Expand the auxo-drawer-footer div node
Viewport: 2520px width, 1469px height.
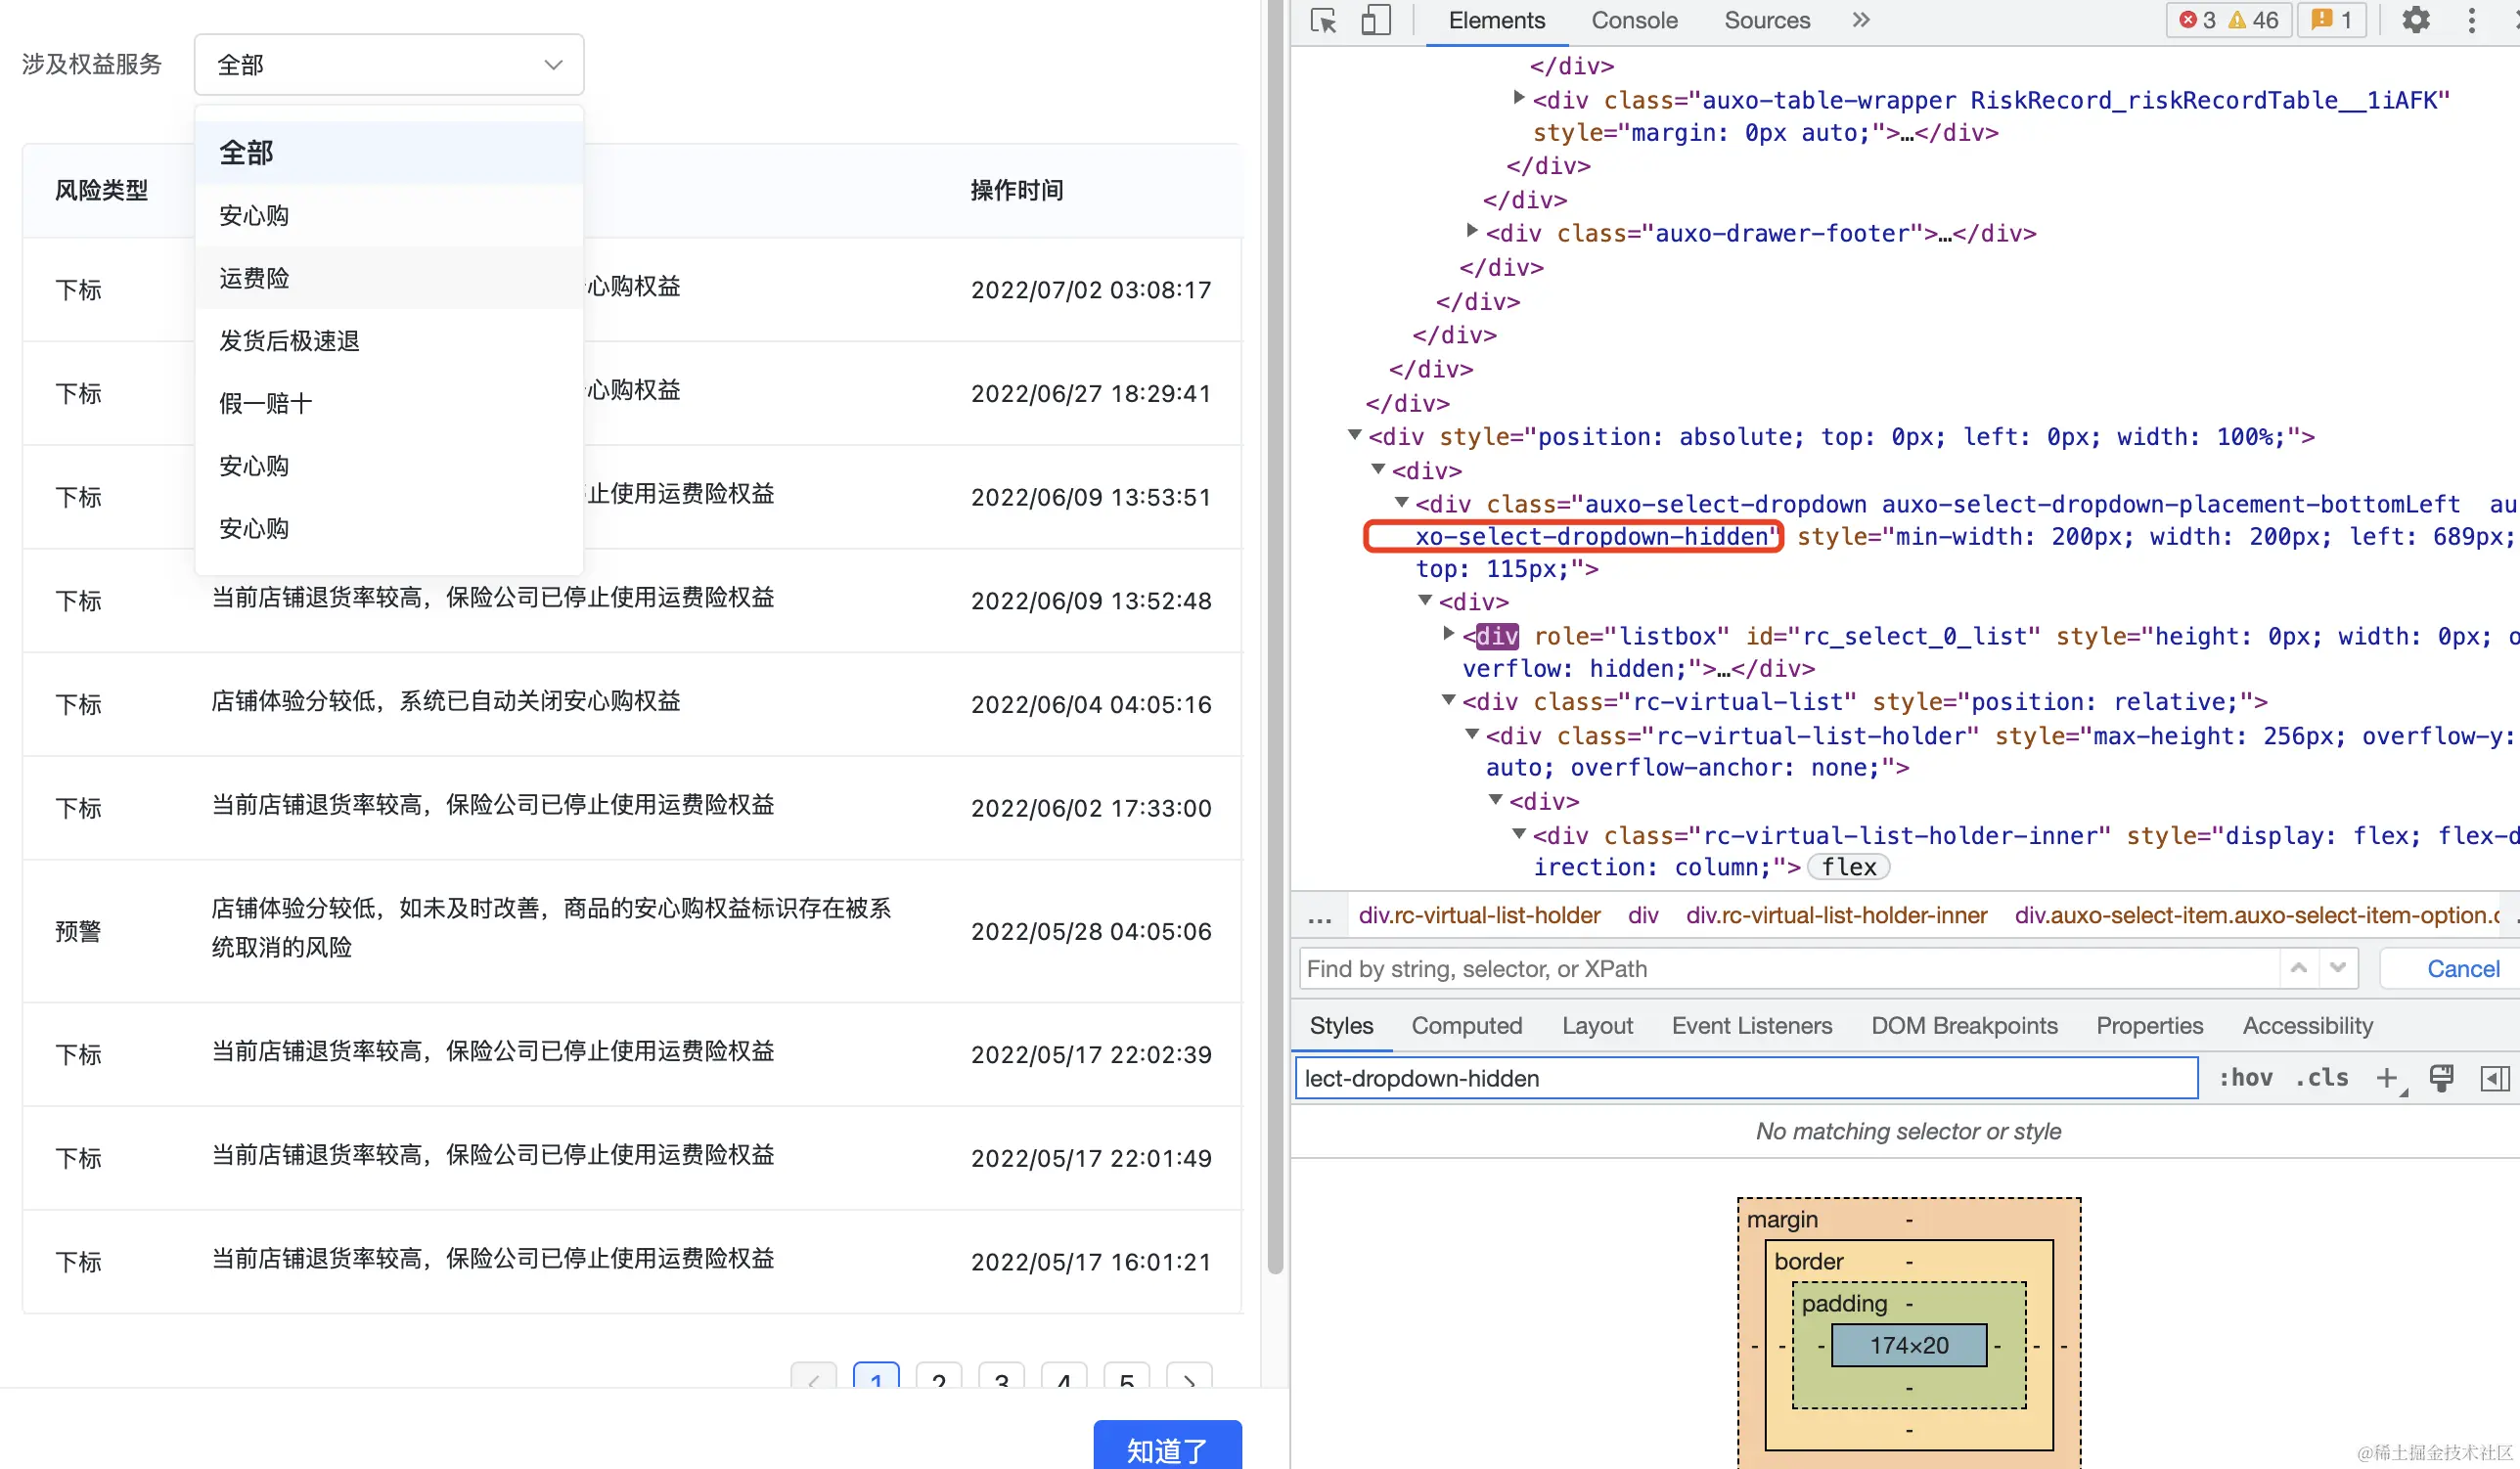(x=1472, y=232)
